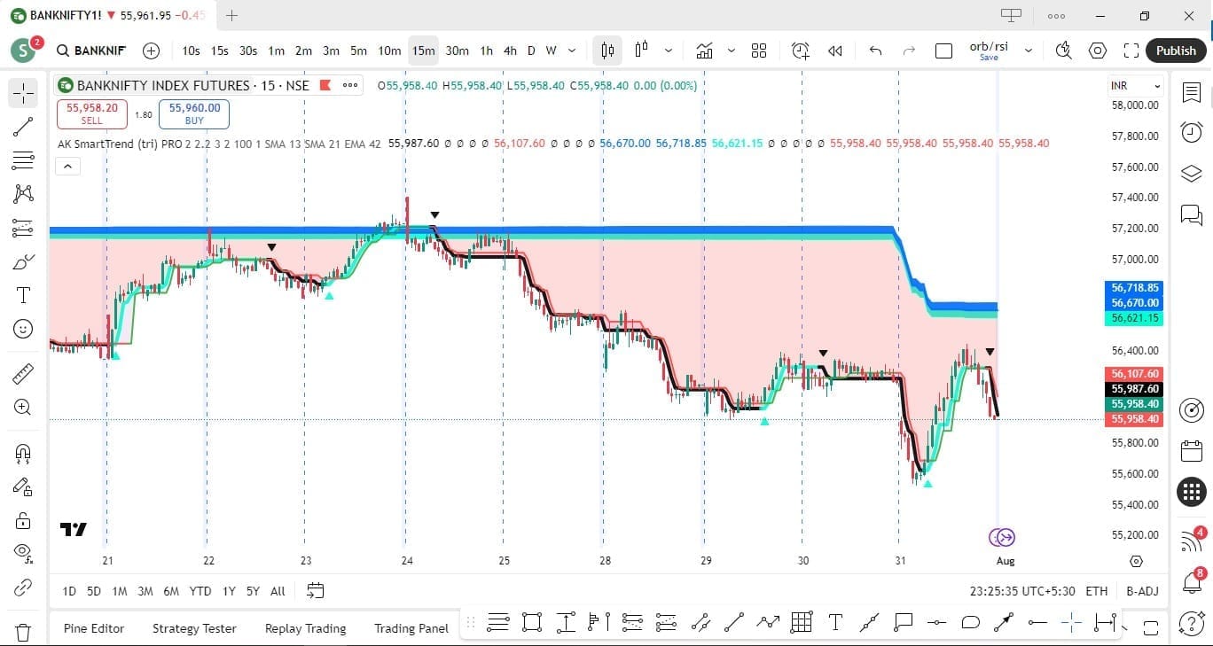Open the forecasting and measurement tools
This screenshot has height=646, width=1213.
pos(23,228)
